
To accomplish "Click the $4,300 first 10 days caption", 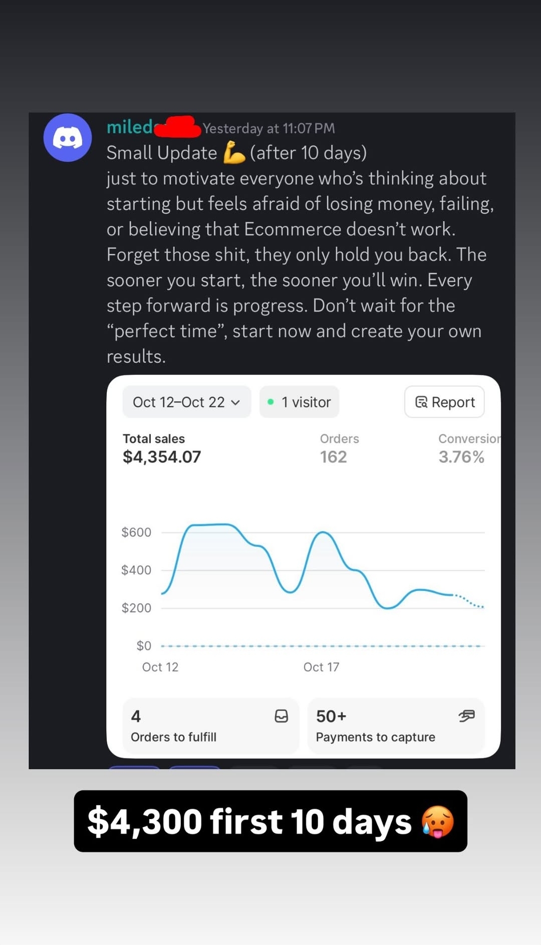I will click(249, 822).
